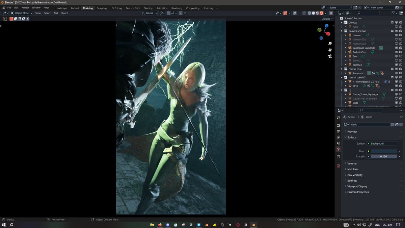This screenshot has width=405, height=228.
Task: Uncheck the bg collection checkbox
Action: click(x=392, y=90)
